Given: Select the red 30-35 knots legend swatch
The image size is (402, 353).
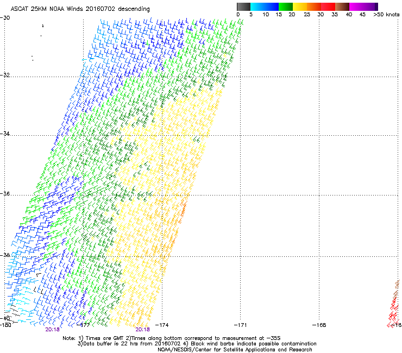Looking at the screenshot, I should pyautogui.click(x=328, y=7).
